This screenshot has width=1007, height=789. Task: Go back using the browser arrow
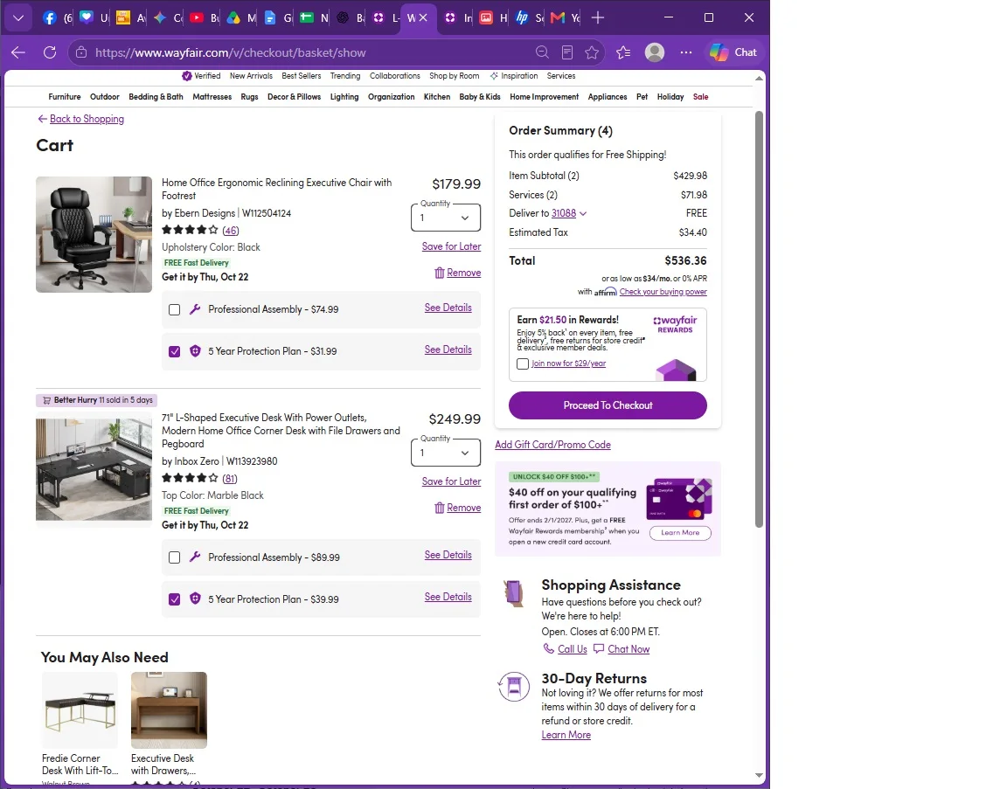(x=18, y=52)
